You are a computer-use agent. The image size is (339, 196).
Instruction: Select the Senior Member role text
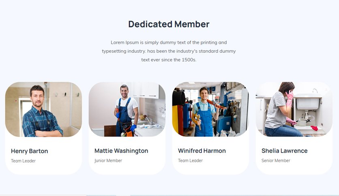pos(276,161)
